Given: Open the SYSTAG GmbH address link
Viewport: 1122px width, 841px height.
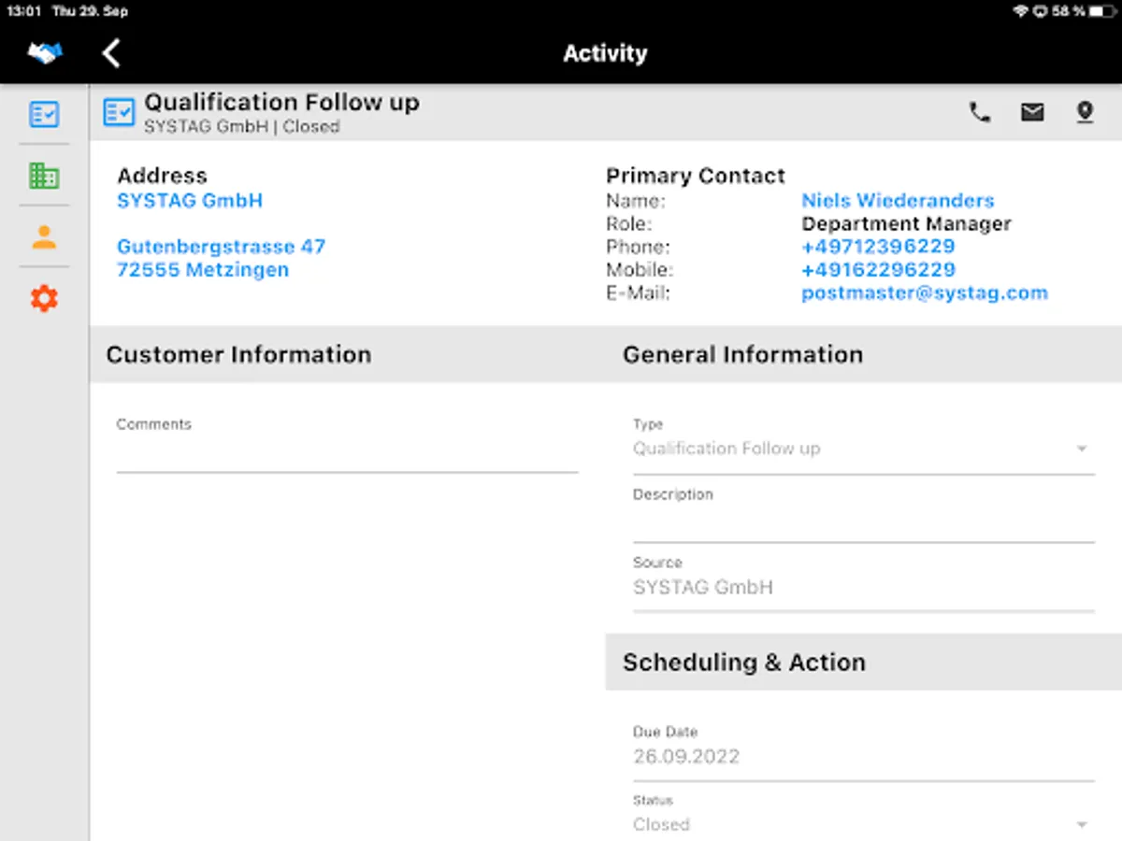Looking at the screenshot, I should pyautogui.click(x=190, y=201).
